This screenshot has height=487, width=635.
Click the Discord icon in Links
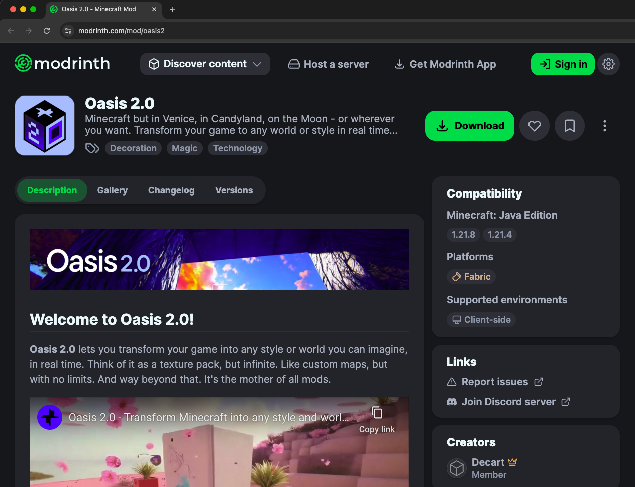click(x=452, y=402)
